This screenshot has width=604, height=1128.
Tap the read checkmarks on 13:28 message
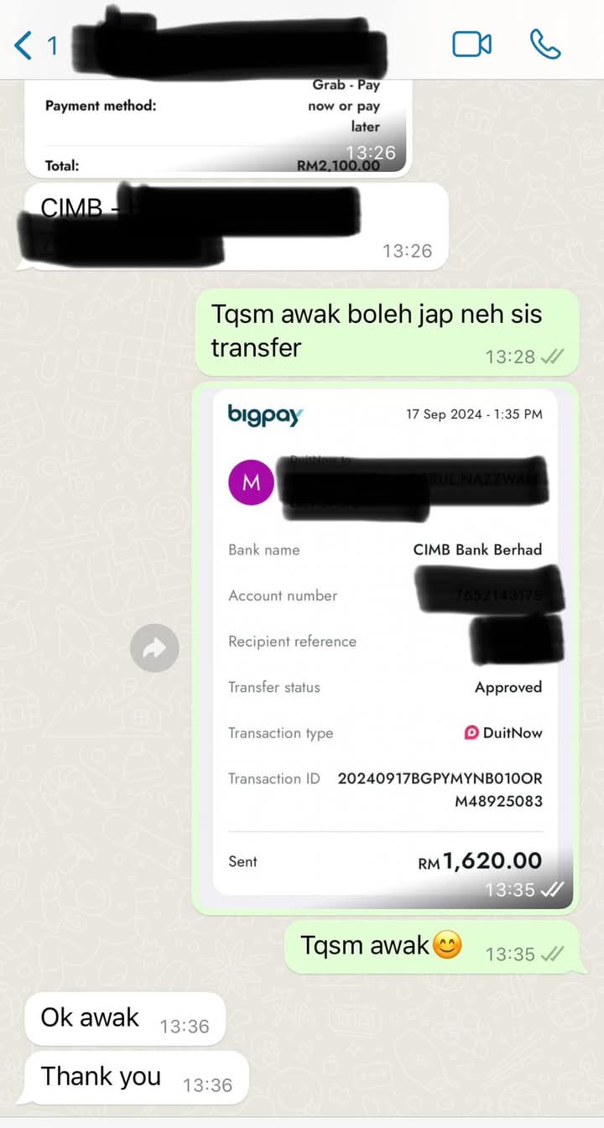(552, 356)
